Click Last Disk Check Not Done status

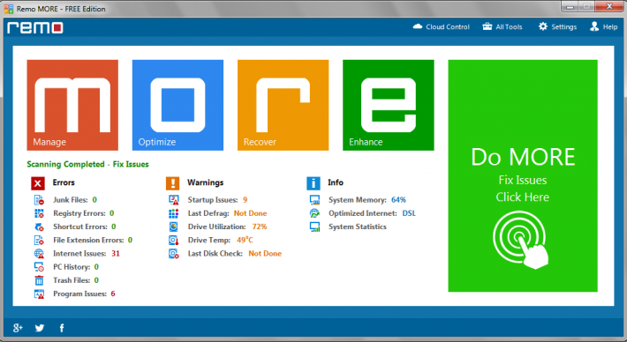coord(265,253)
